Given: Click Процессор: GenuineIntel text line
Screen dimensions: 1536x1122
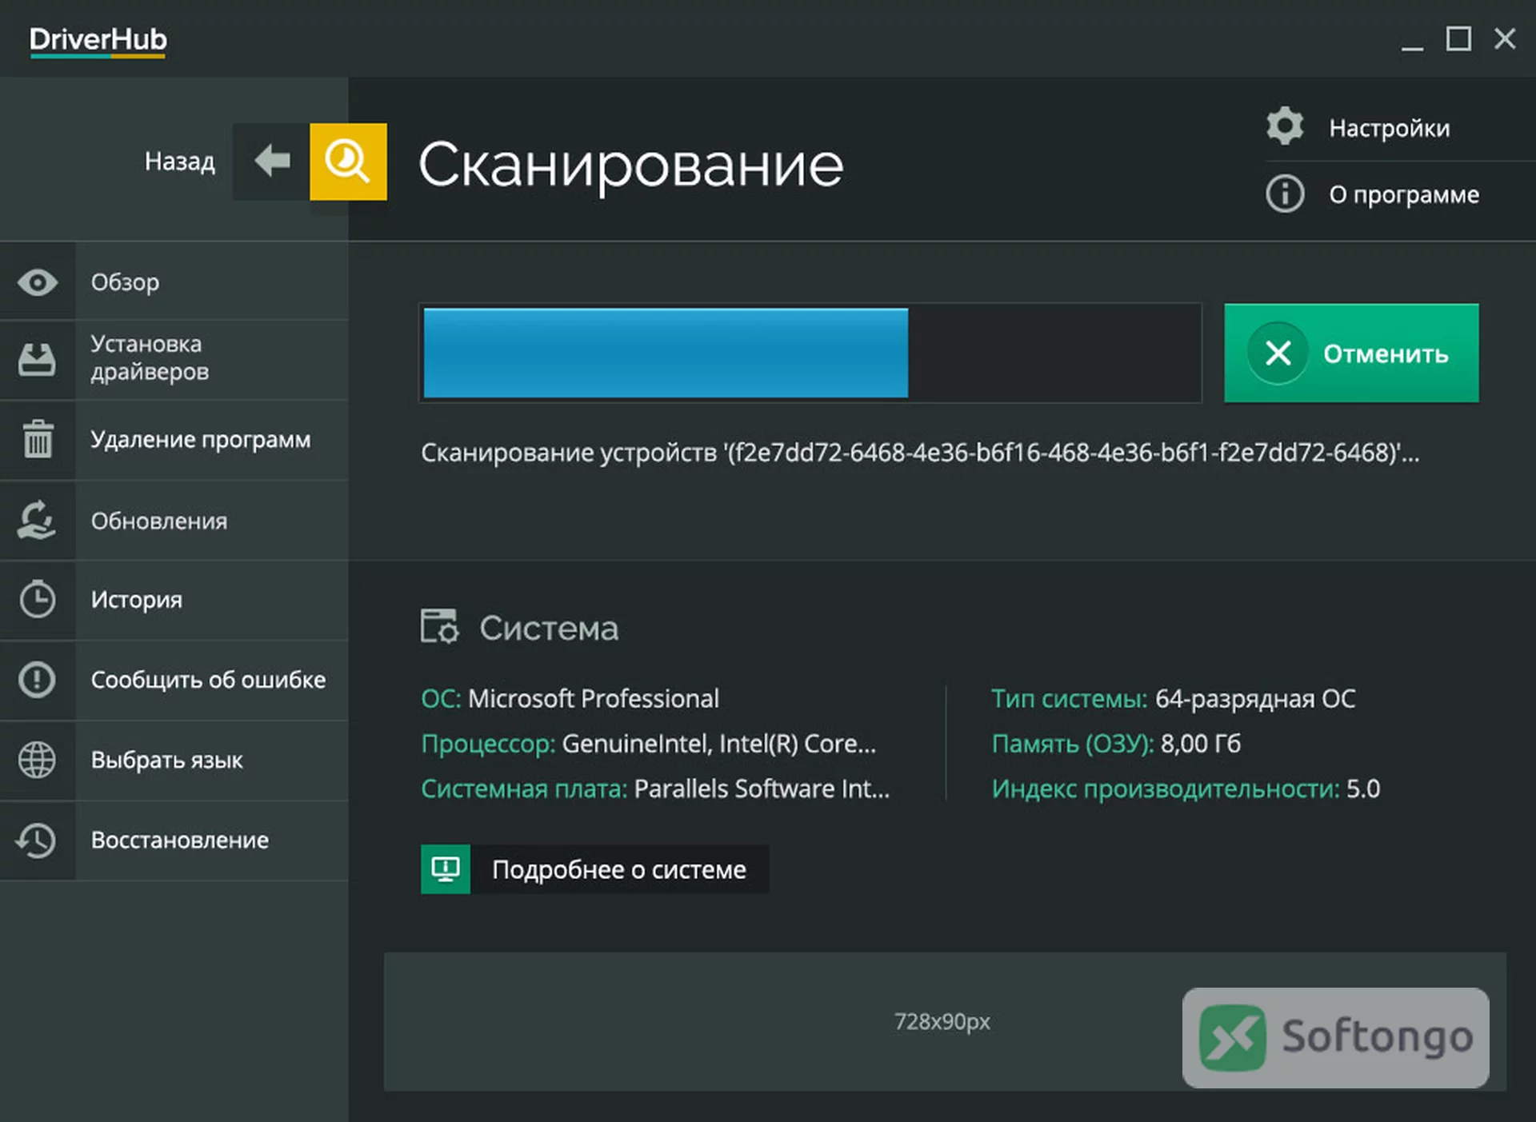Looking at the screenshot, I should [x=648, y=744].
